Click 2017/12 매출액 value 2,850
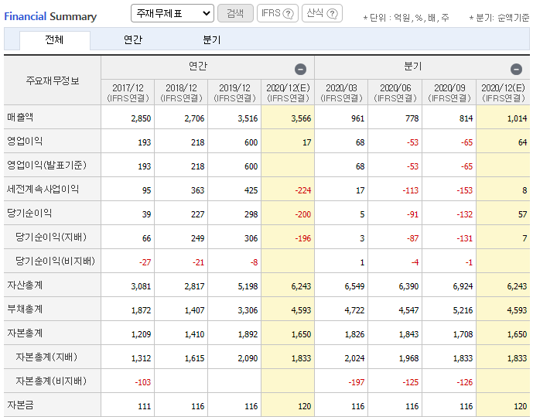533x417 pixels. click(141, 118)
